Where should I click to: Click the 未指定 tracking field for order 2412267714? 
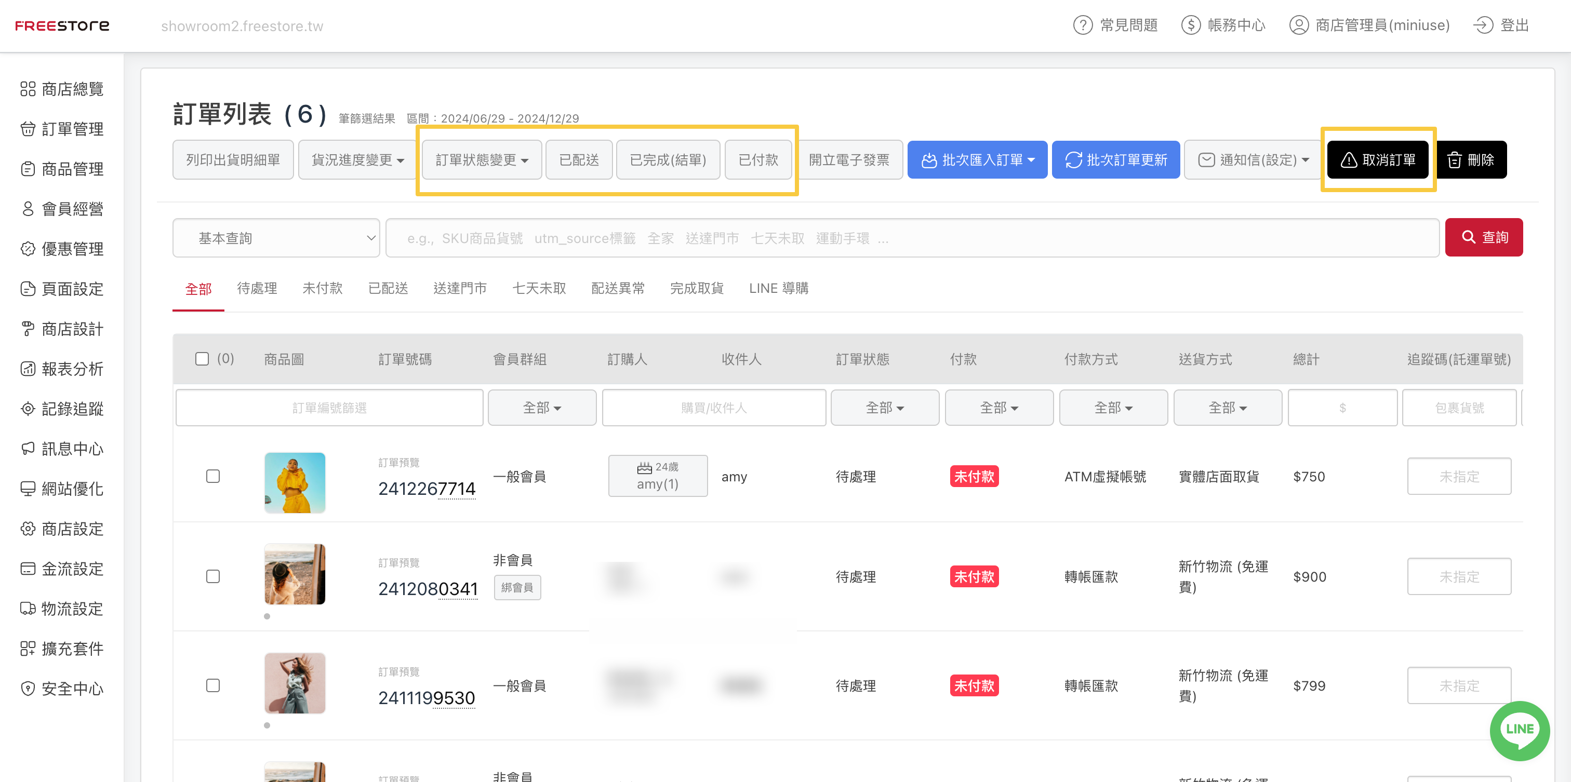(1459, 476)
